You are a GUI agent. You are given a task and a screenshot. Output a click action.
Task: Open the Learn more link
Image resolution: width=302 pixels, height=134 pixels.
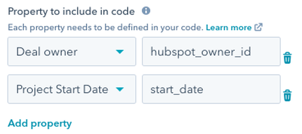click(228, 28)
